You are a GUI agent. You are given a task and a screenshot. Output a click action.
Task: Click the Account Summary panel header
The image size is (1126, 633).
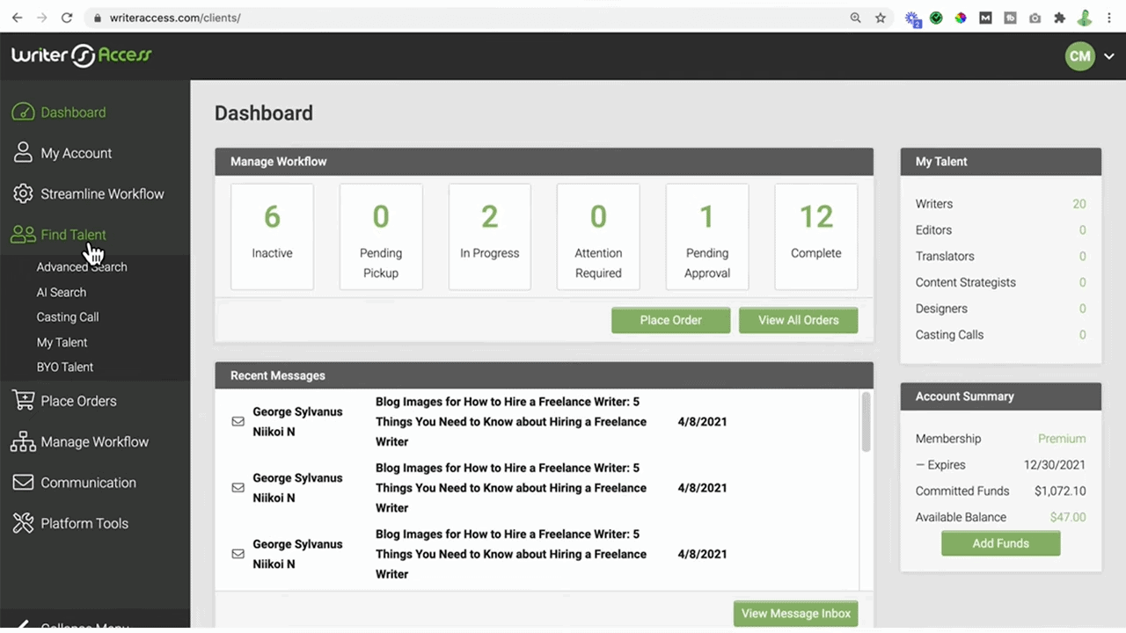tap(1000, 397)
